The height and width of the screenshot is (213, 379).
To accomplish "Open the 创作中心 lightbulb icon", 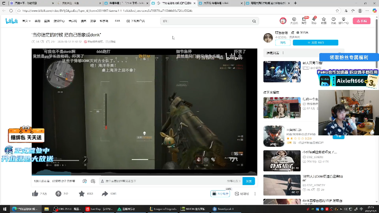I will [x=343, y=21].
